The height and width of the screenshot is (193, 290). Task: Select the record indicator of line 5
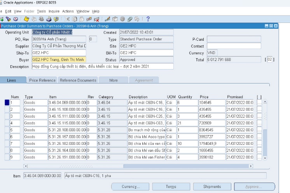[x=7, y=130]
